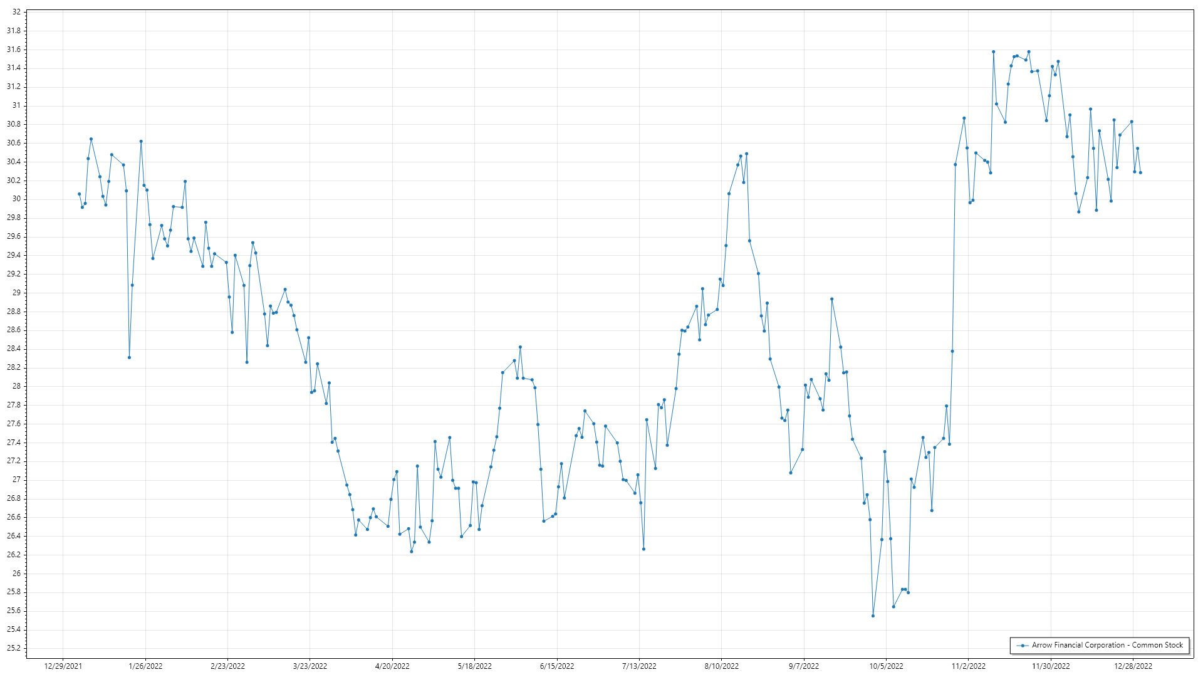Click the 12/28/2022 x-axis date label
The image size is (1203, 677).
[1133, 666]
